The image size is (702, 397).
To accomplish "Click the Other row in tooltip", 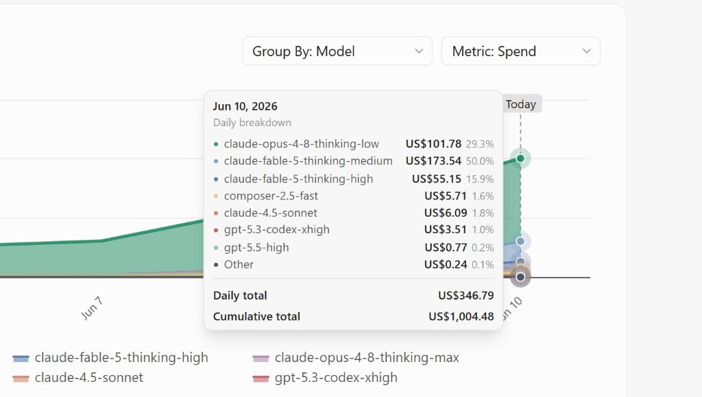I will pos(353,265).
